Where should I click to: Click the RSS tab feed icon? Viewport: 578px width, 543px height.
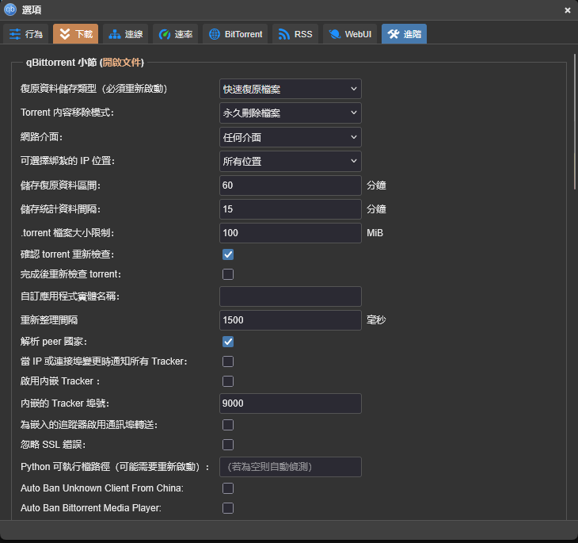283,34
